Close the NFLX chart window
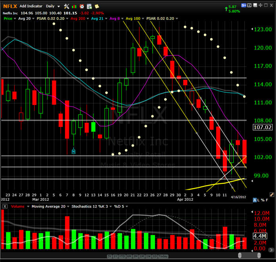This screenshot has width=276, height=262. point(271,6)
